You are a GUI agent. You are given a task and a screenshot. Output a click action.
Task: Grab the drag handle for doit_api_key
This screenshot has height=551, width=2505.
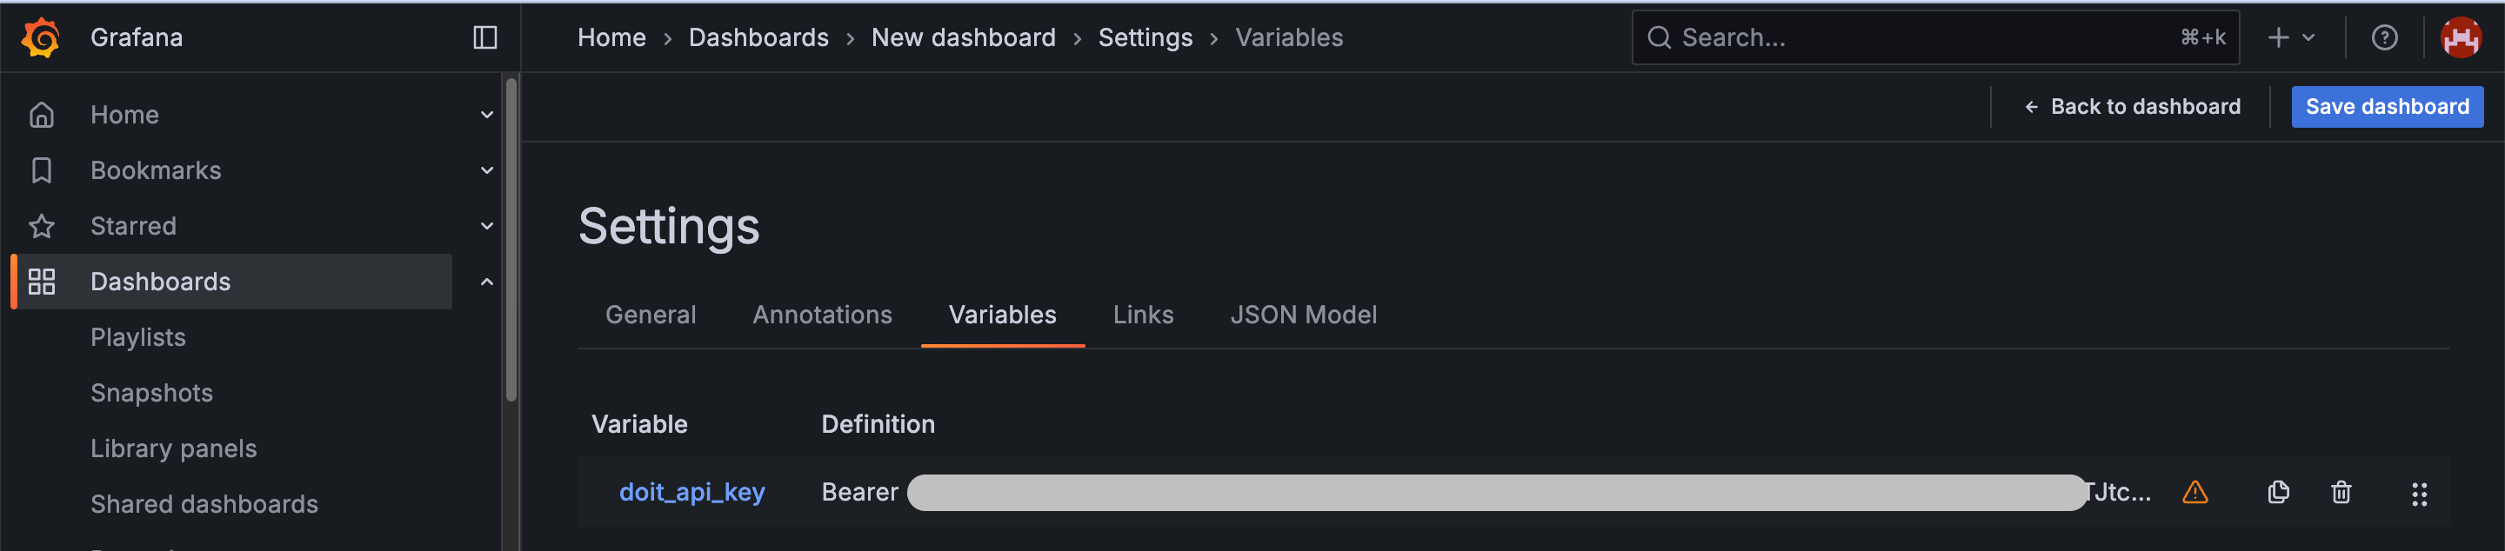pos(2421,493)
